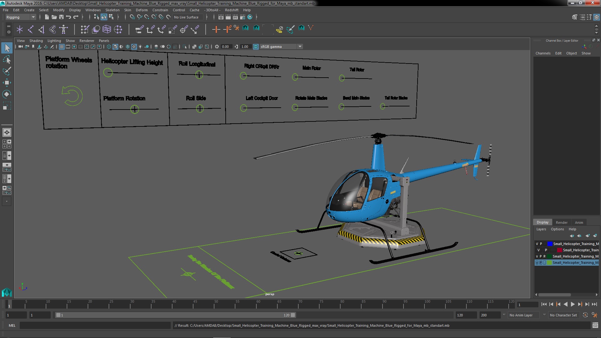Select the Create Joints tool icon
The image size is (601, 338).
31,29
